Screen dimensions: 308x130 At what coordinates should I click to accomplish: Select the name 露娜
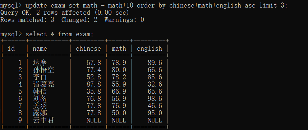tap(40, 113)
